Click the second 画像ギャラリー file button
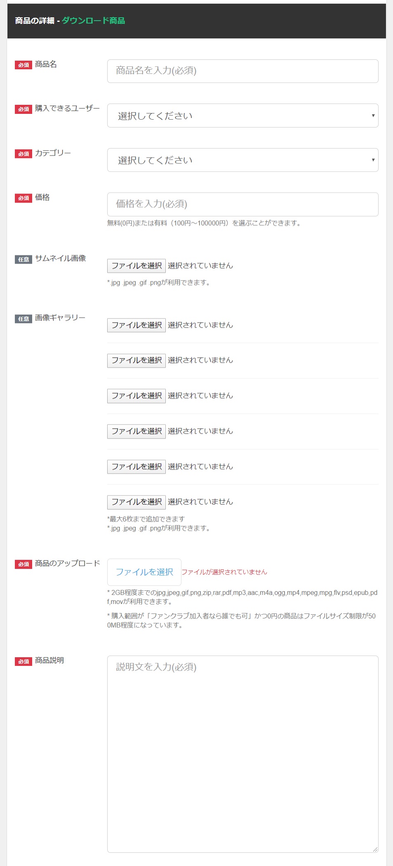Image resolution: width=393 pixels, height=866 pixels. click(x=136, y=361)
